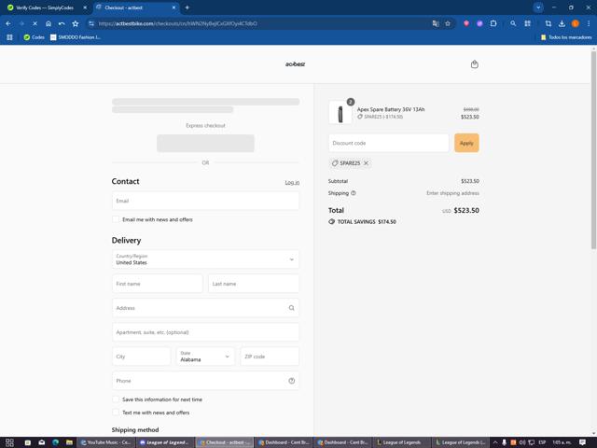This screenshot has width=597, height=448.
Task: Open Edge browser from taskbar
Action: click(x=56, y=442)
